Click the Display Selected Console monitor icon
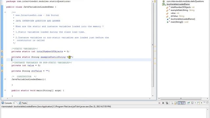210x118 pixels. coord(192,103)
